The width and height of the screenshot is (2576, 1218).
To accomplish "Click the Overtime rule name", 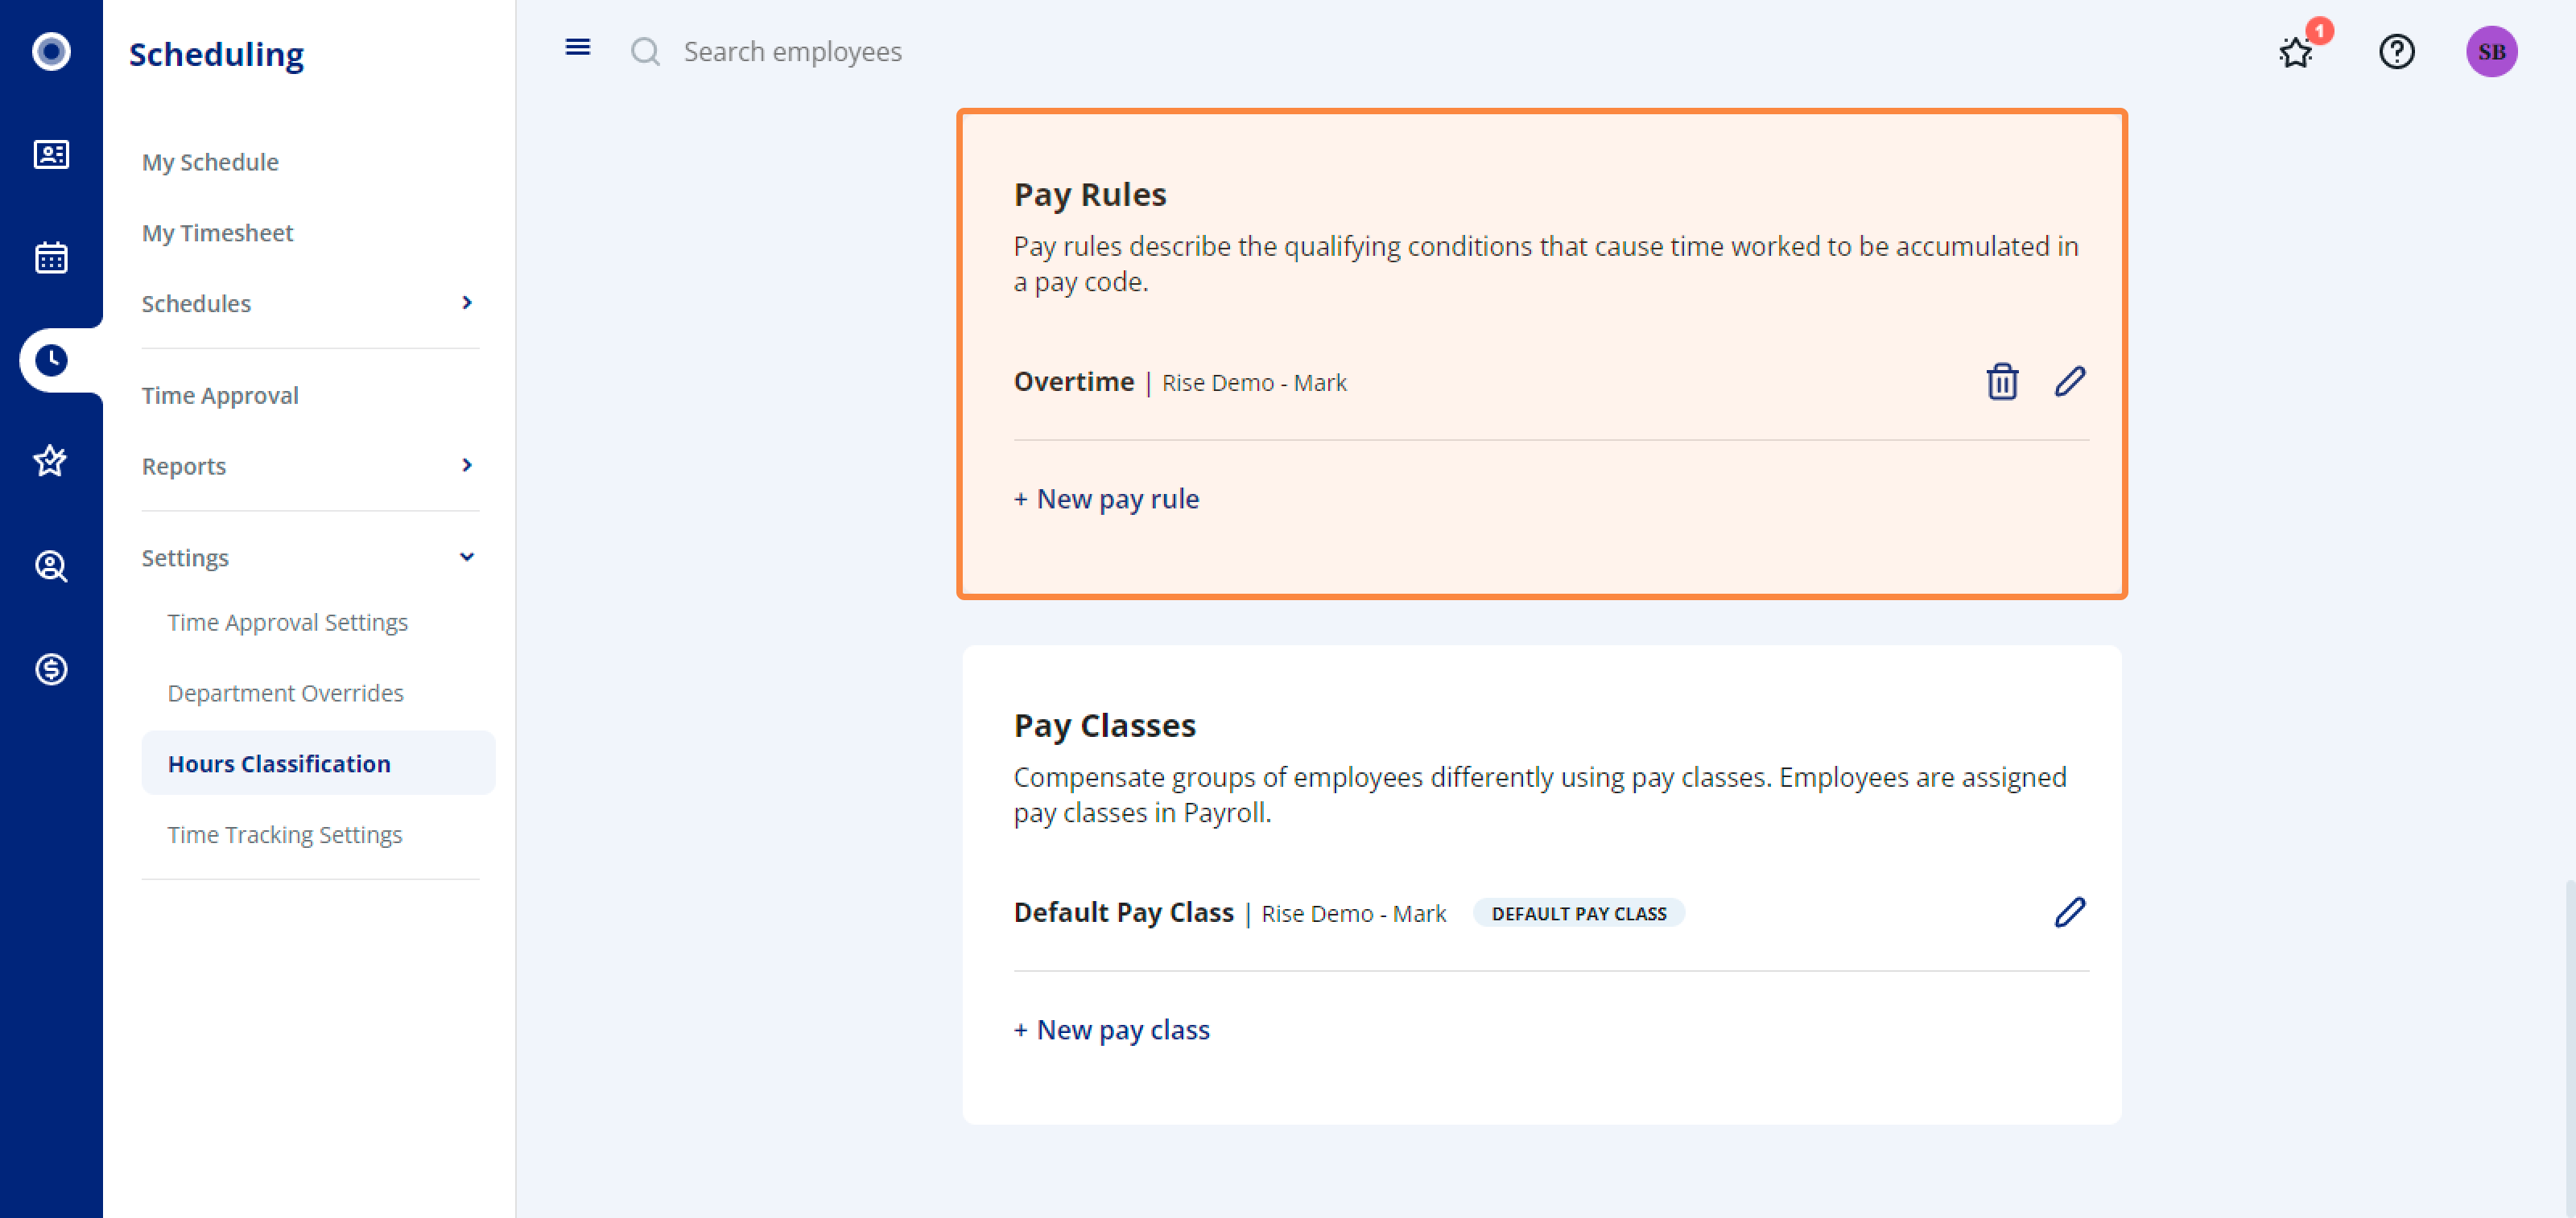I will click(x=1074, y=381).
